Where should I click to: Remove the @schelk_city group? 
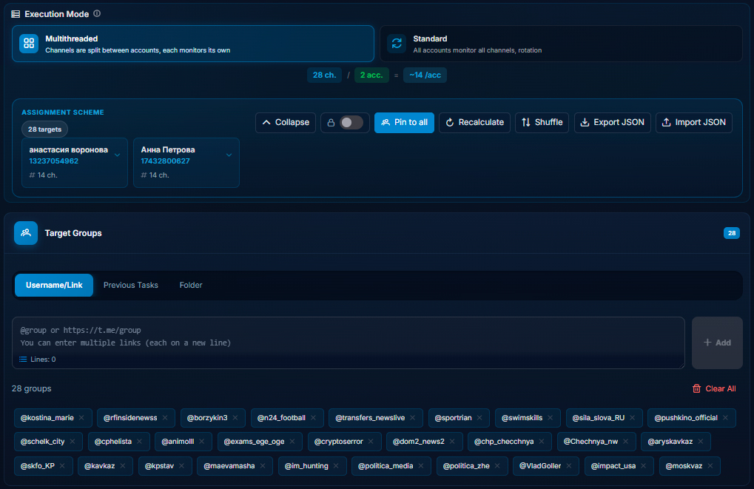pyautogui.click(x=72, y=442)
